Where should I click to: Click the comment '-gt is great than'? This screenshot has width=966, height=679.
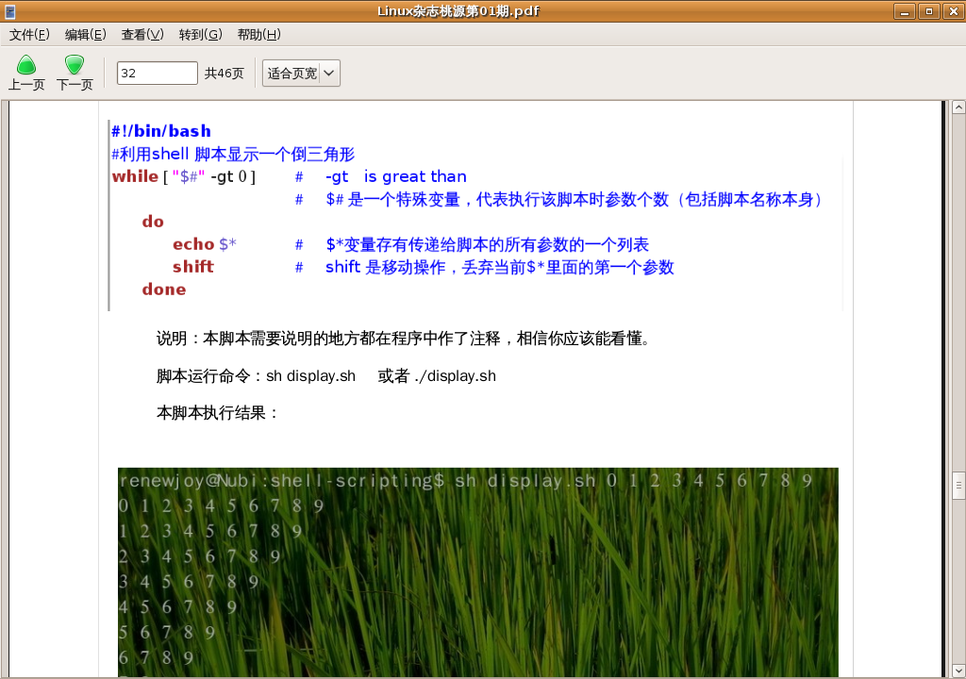396,177
